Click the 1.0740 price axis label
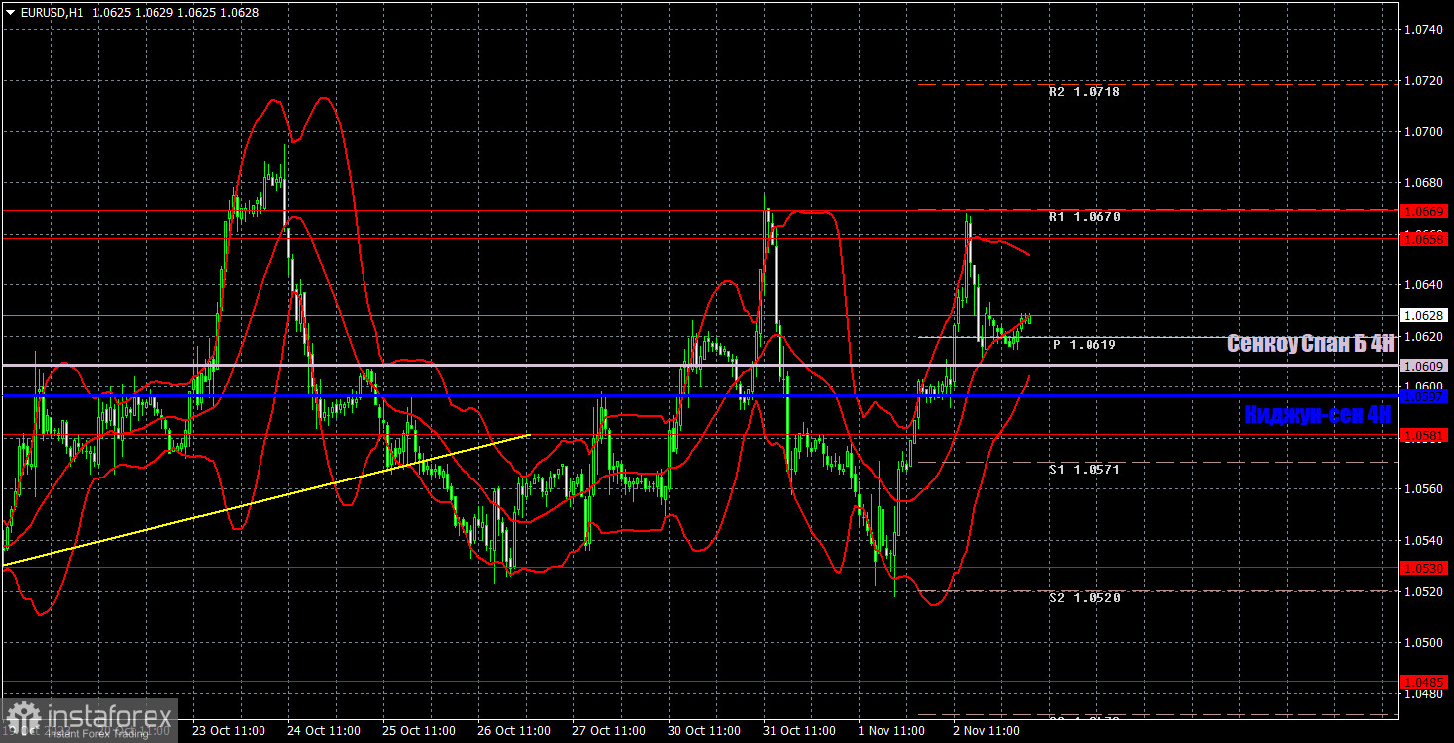Image resolution: width=1454 pixels, height=743 pixels. click(x=1424, y=30)
